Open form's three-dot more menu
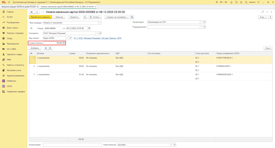 click(267, 12)
